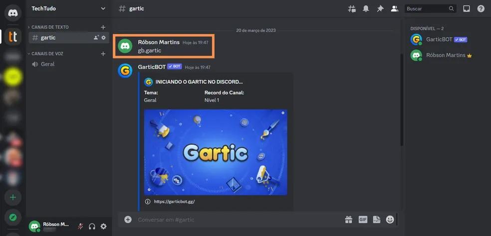Click Róbson Martins username in message
Image resolution: width=491 pixels, height=236 pixels.
coord(159,42)
